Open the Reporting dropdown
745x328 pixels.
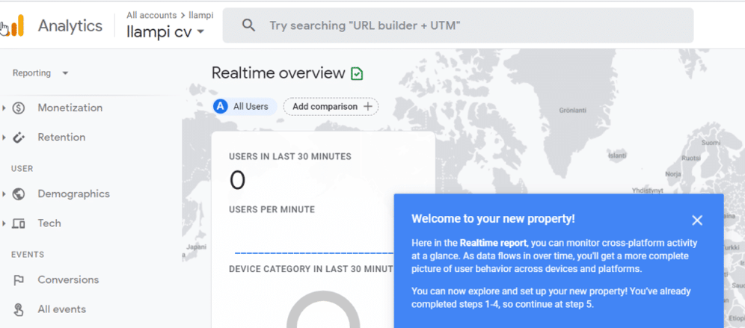(x=41, y=73)
